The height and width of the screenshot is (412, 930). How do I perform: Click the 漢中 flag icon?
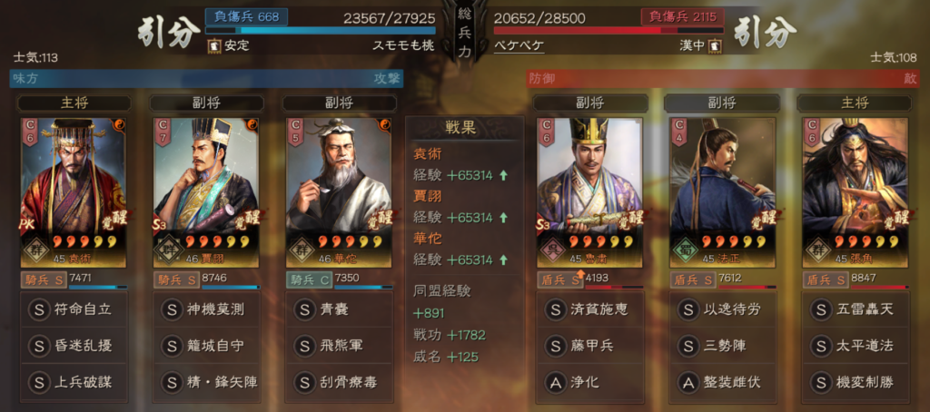point(717,45)
